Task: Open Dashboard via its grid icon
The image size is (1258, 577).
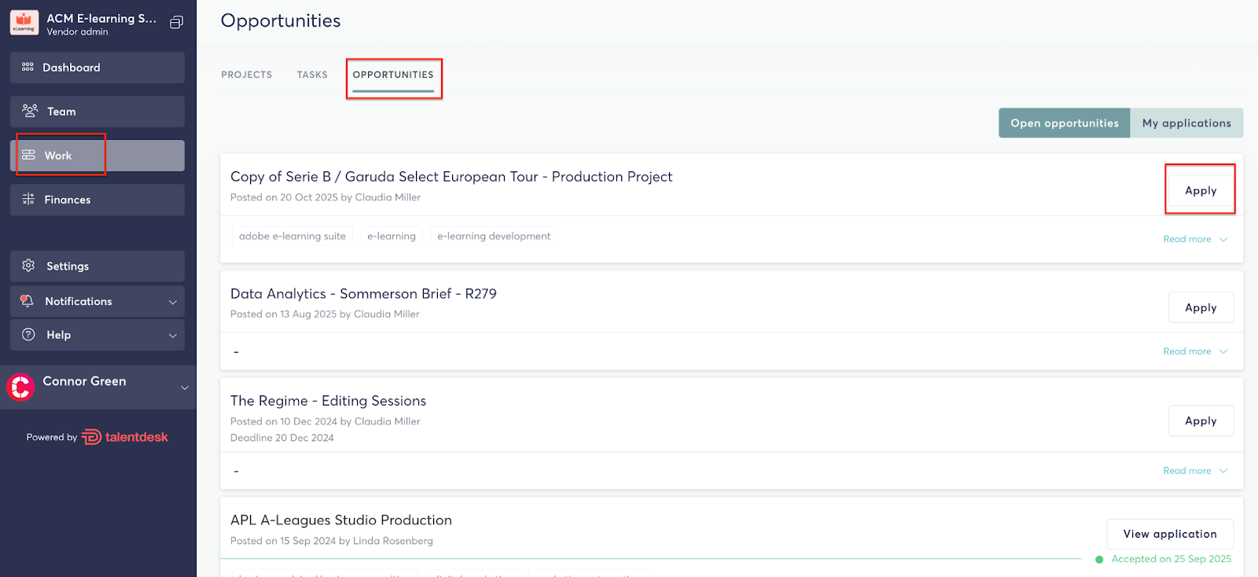Action: tap(28, 68)
